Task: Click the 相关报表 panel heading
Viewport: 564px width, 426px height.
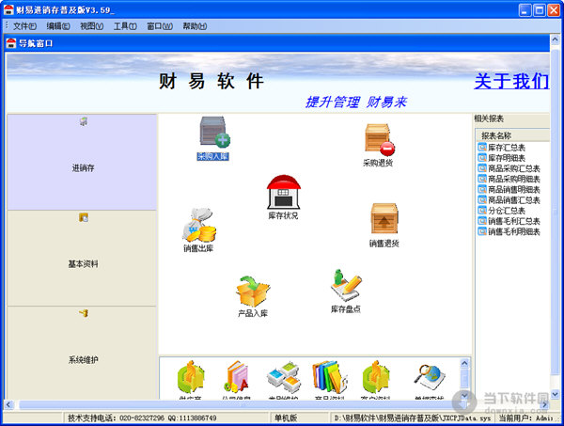Action: click(x=489, y=118)
